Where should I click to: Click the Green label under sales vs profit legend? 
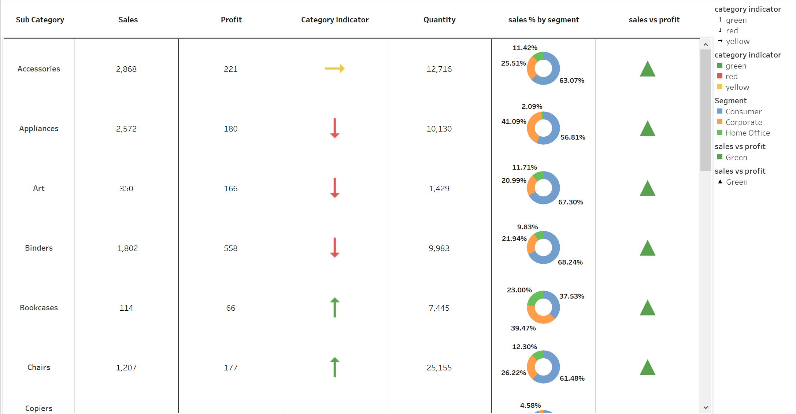click(x=736, y=157)
